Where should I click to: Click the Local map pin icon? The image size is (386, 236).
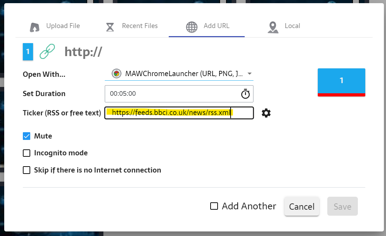click(273, 27)
